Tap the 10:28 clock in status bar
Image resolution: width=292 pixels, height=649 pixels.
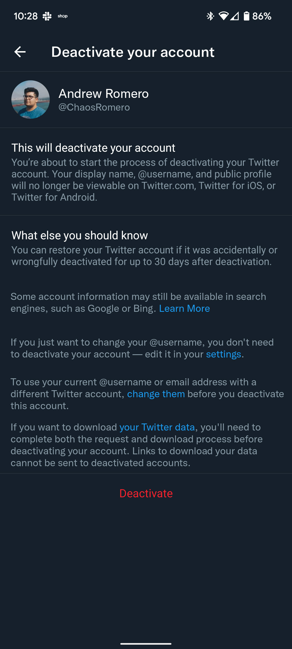[x=26, y=16]
